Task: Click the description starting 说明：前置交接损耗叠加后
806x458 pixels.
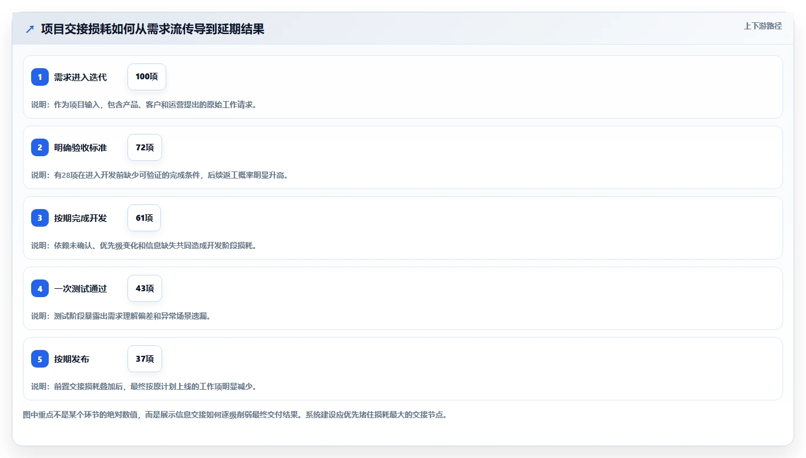Action: coord(144,386)
